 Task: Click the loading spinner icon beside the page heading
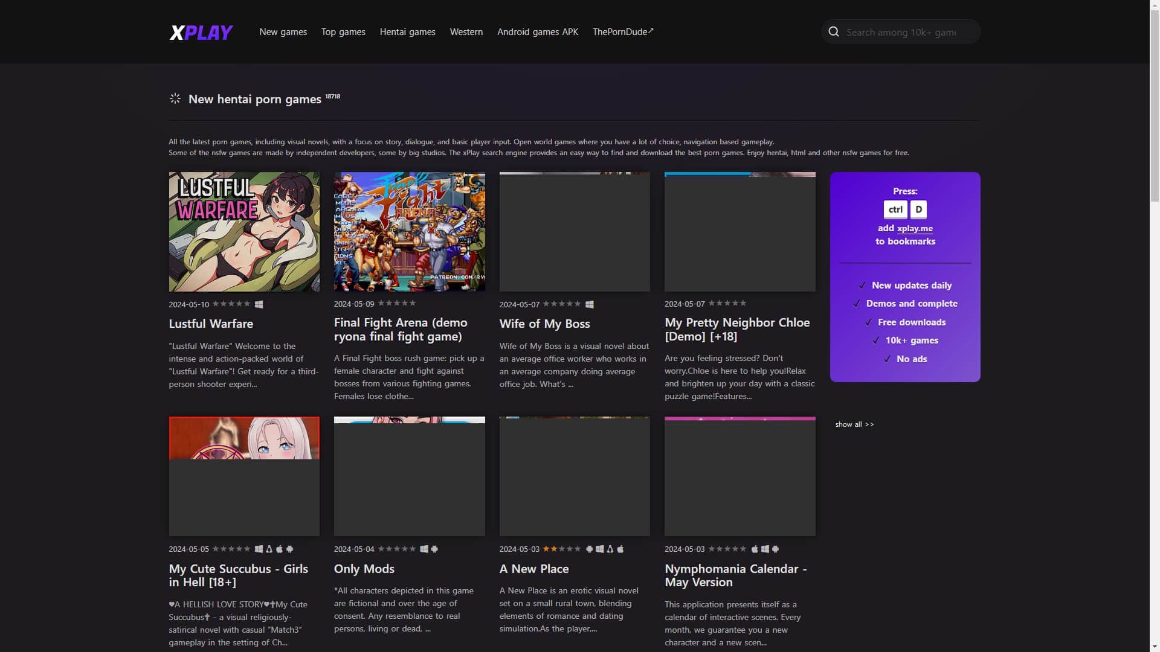click(175, 98)
